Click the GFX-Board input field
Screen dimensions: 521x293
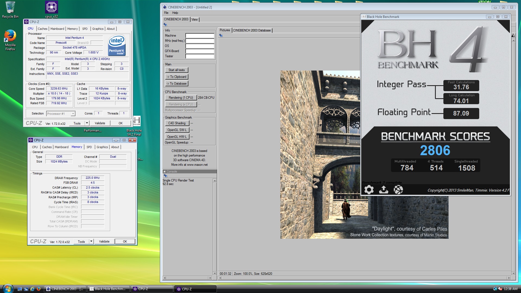pyautogui.click(x=200, y=51)
